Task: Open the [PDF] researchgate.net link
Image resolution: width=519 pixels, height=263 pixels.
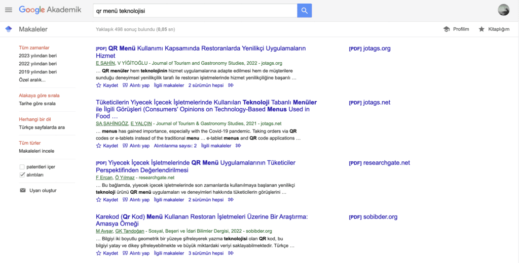Action: (x=379, y=162)
